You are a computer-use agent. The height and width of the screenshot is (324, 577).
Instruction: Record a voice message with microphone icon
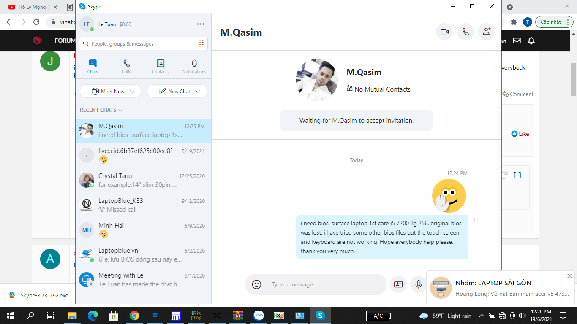(418, 284)
